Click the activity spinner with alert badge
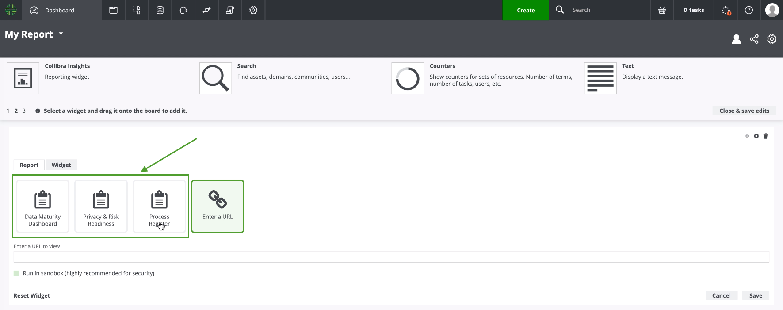The height and width of the screenshot is (310, 783). point(726,10)
